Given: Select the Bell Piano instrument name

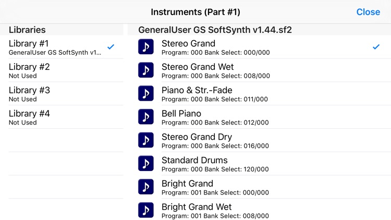Looking at the screenshot, I should 181,114.
